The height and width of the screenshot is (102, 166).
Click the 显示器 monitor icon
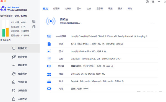(49, 66)
